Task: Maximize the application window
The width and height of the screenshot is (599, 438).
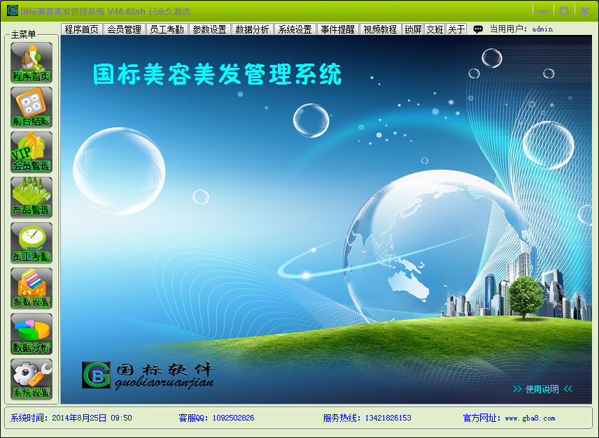Action: [x=564, y=11]
